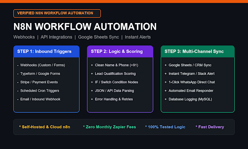Click the plus icon beside 'Error Handling & Retries'

[92, 99]
